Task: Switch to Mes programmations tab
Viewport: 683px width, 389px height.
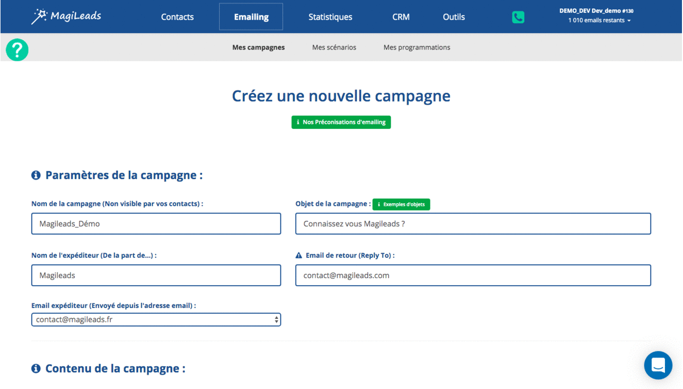Action: click(x=417, y=47)
